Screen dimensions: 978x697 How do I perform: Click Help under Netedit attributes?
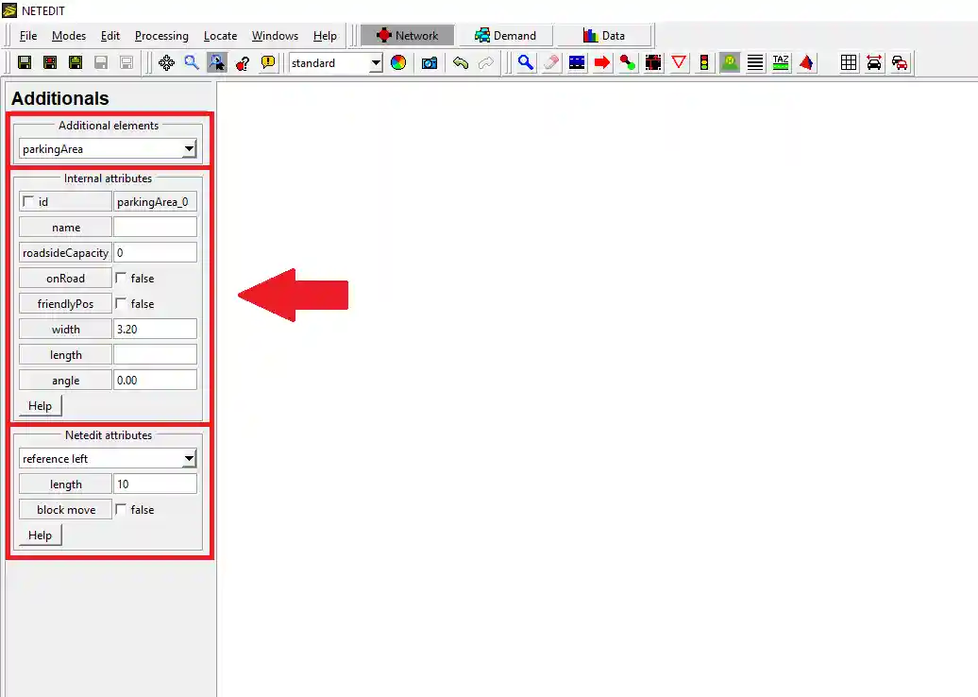[40, 535]
